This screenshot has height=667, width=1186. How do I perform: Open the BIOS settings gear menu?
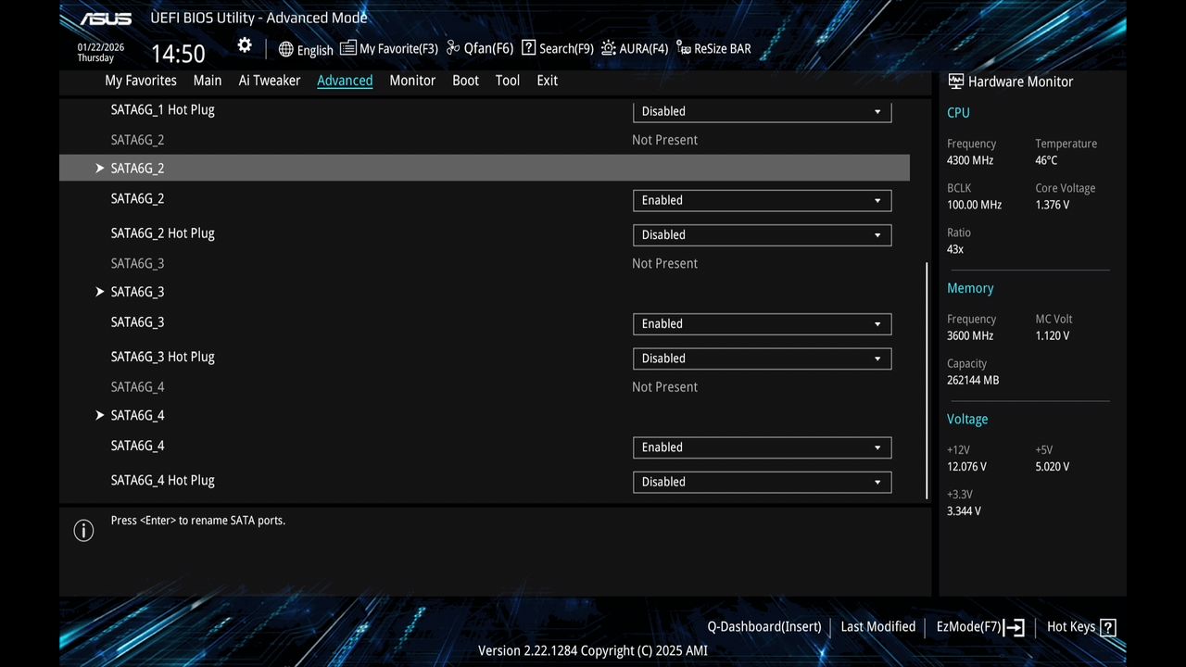(244, 44)
